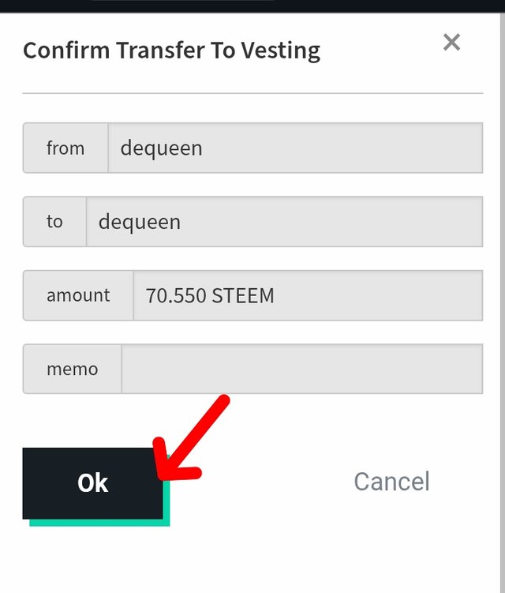Image resolution: width=505 pixels, height=593 pixels.
Task: Click the divider line below the title
Action: [252, 93]
